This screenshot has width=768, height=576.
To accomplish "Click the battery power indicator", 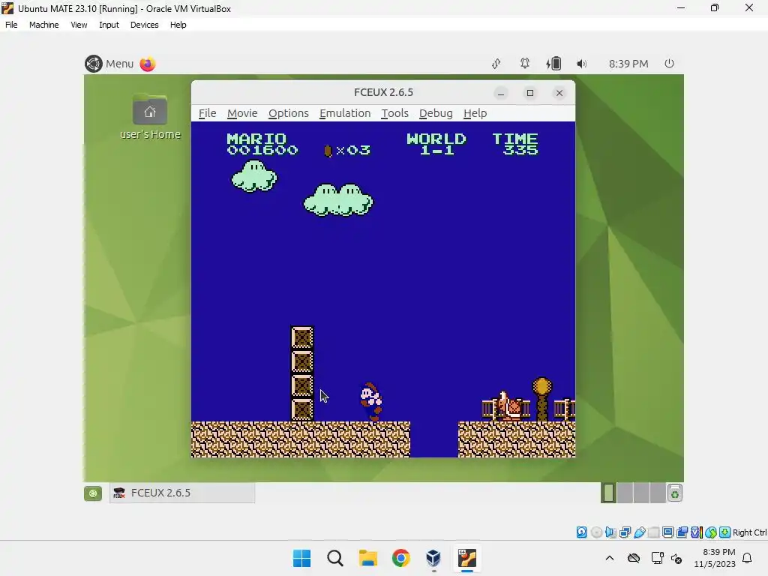I will click(x=553, y=63).
